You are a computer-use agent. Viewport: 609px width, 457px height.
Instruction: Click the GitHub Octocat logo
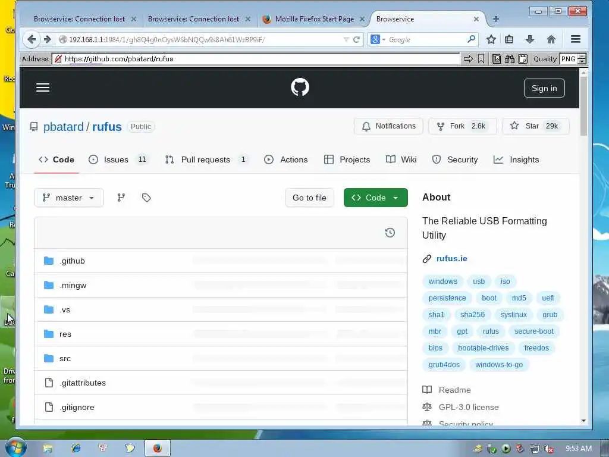[x=300, y=87]
